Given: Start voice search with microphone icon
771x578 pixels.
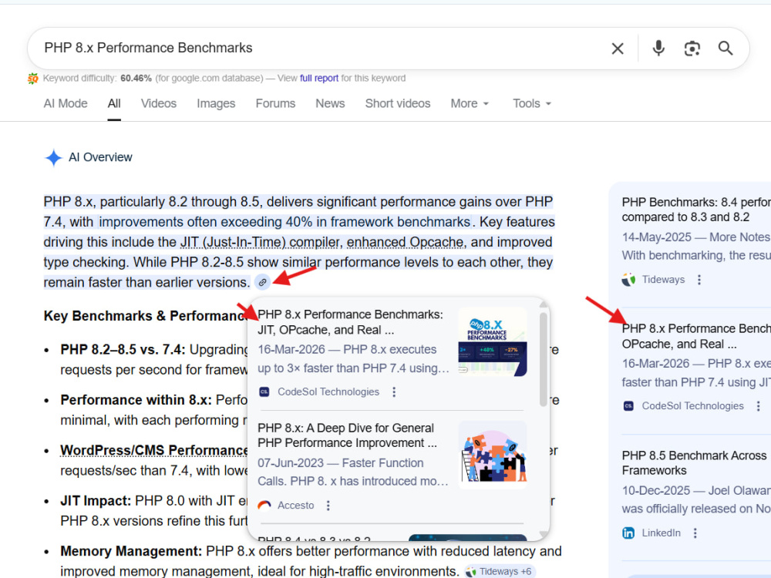Looking at the screenshot, I should click(x=658, y=48).
